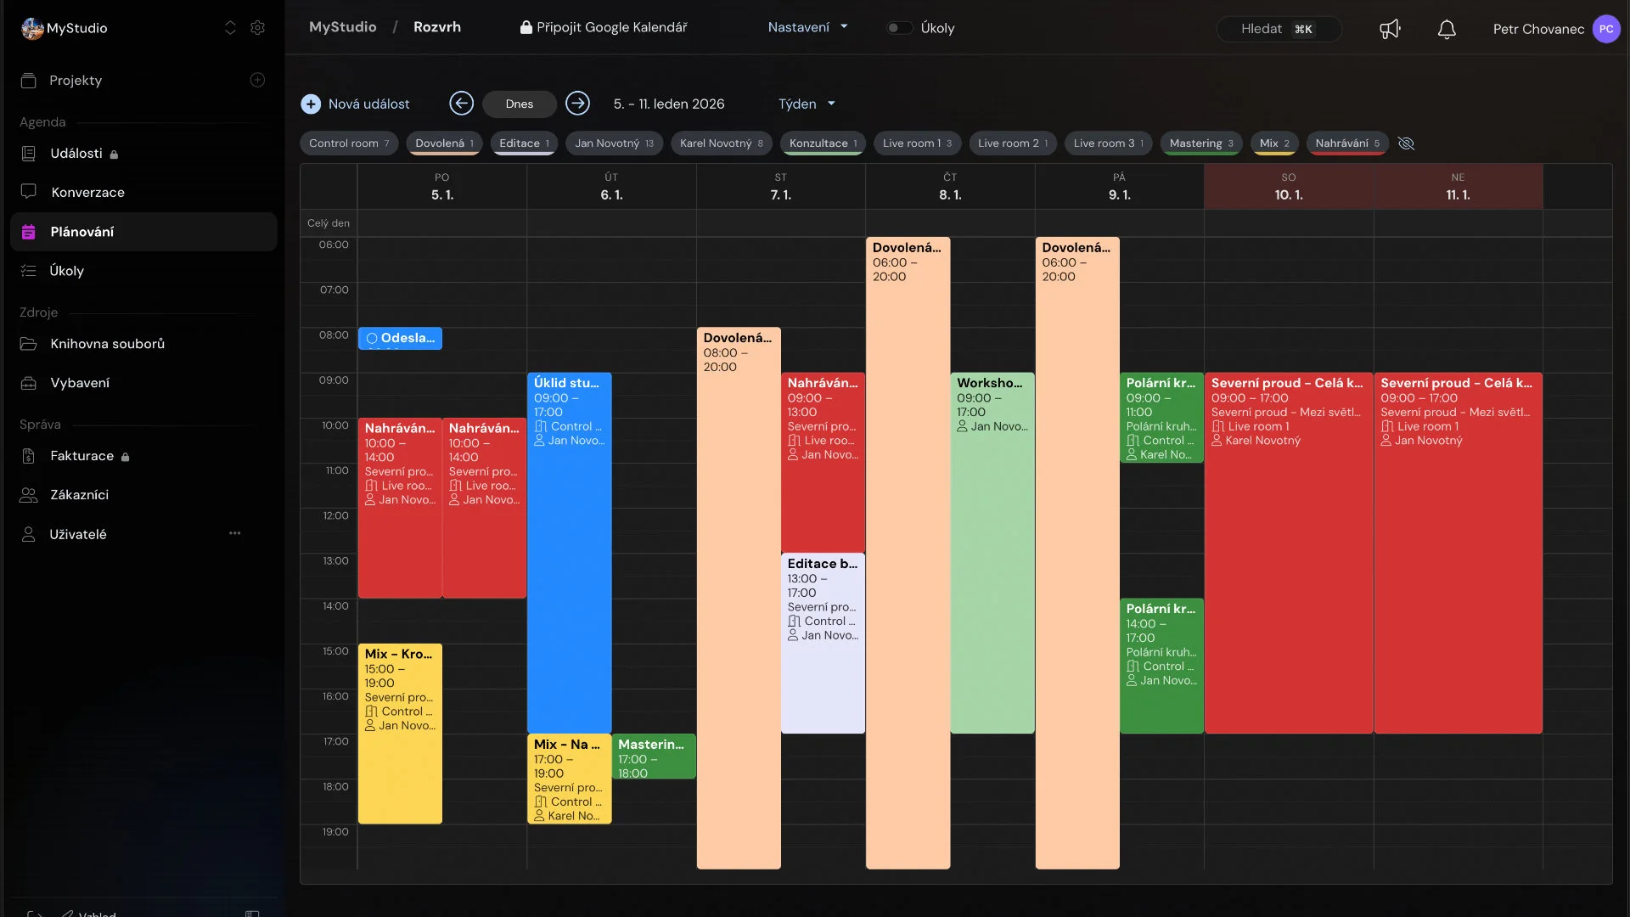Screen dimensions: 1630x917
Task: Hide all filters using crossed-eye icon
Action: (x=1406, y=143)
